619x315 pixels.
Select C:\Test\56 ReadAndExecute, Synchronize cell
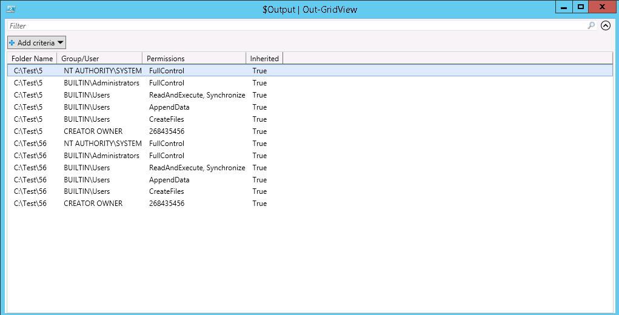197,168
